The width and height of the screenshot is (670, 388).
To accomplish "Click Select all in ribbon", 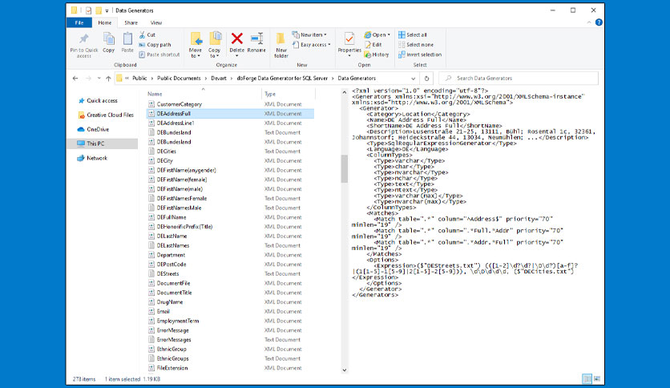I will point(413,34).
